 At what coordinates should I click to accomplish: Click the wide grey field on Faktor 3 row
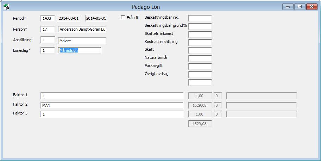pos(262,114)
